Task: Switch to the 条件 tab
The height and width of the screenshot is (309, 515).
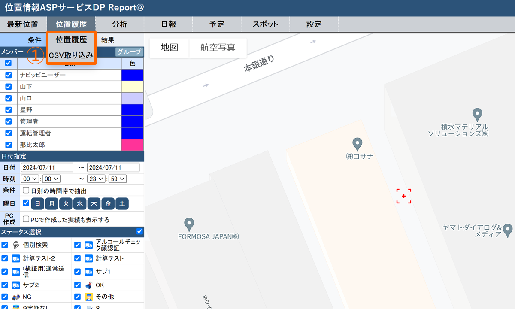Action: pyautogui.click(x=35, y=40)
